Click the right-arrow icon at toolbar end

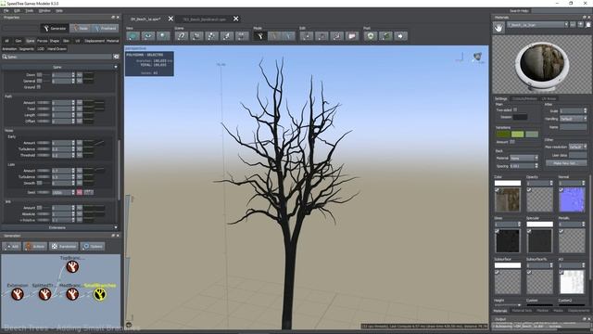pyautogui.click(x=400, y=36)
